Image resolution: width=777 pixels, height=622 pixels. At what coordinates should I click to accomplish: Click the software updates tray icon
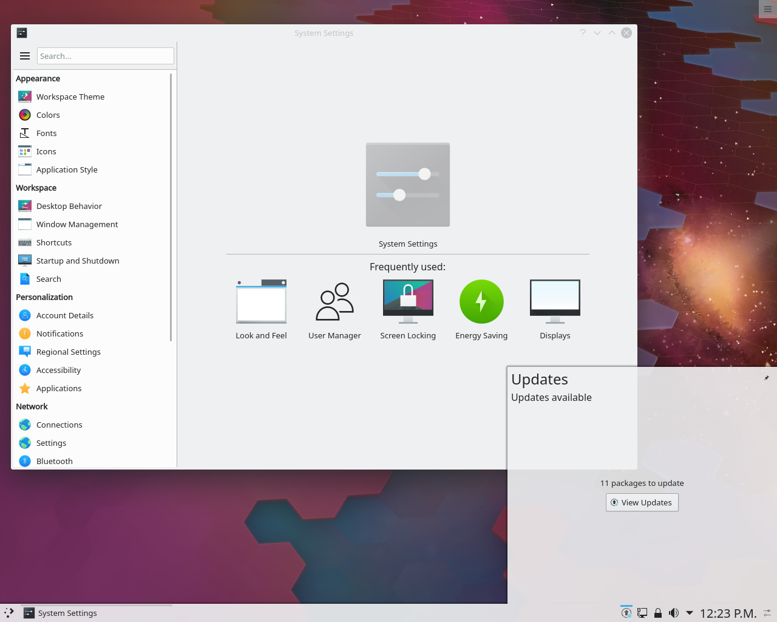click(x=626, y=612)
